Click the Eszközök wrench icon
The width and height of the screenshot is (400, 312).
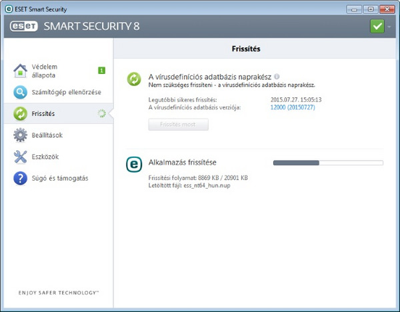(21, 157)
